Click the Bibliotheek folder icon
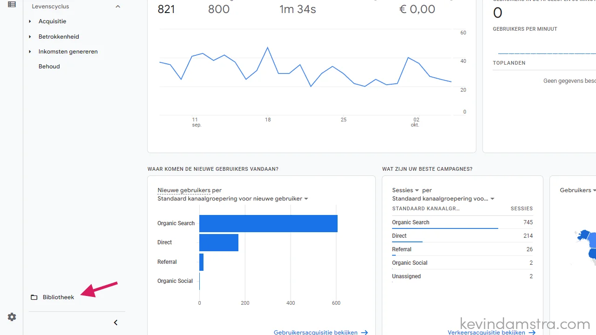The image size is (596, 335). [x=34, y=297]
